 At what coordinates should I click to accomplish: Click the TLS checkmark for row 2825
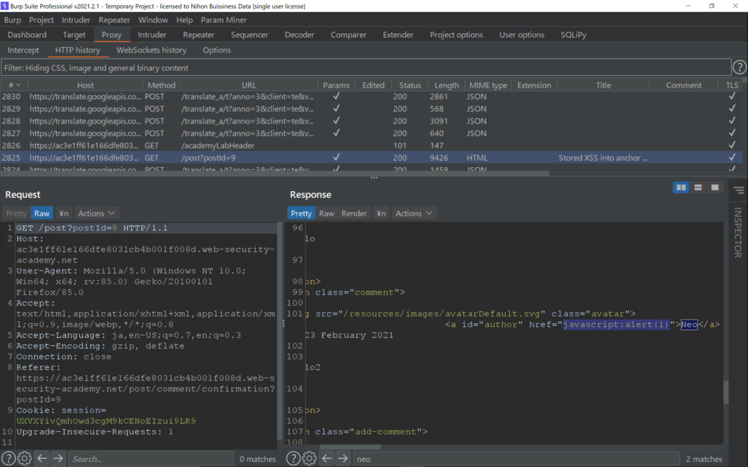732,158
